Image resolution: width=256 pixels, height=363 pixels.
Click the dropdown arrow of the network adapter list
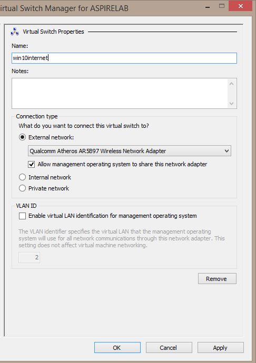[x=227, y=151]
